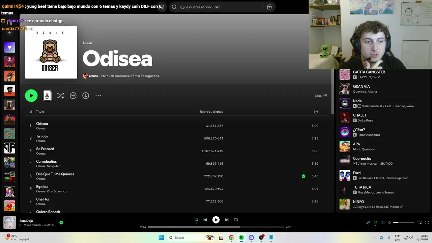The height and width of the screenshot is (243, 432).
Task: Click the Spotify Home icon beside search
Action: (162, 7)
